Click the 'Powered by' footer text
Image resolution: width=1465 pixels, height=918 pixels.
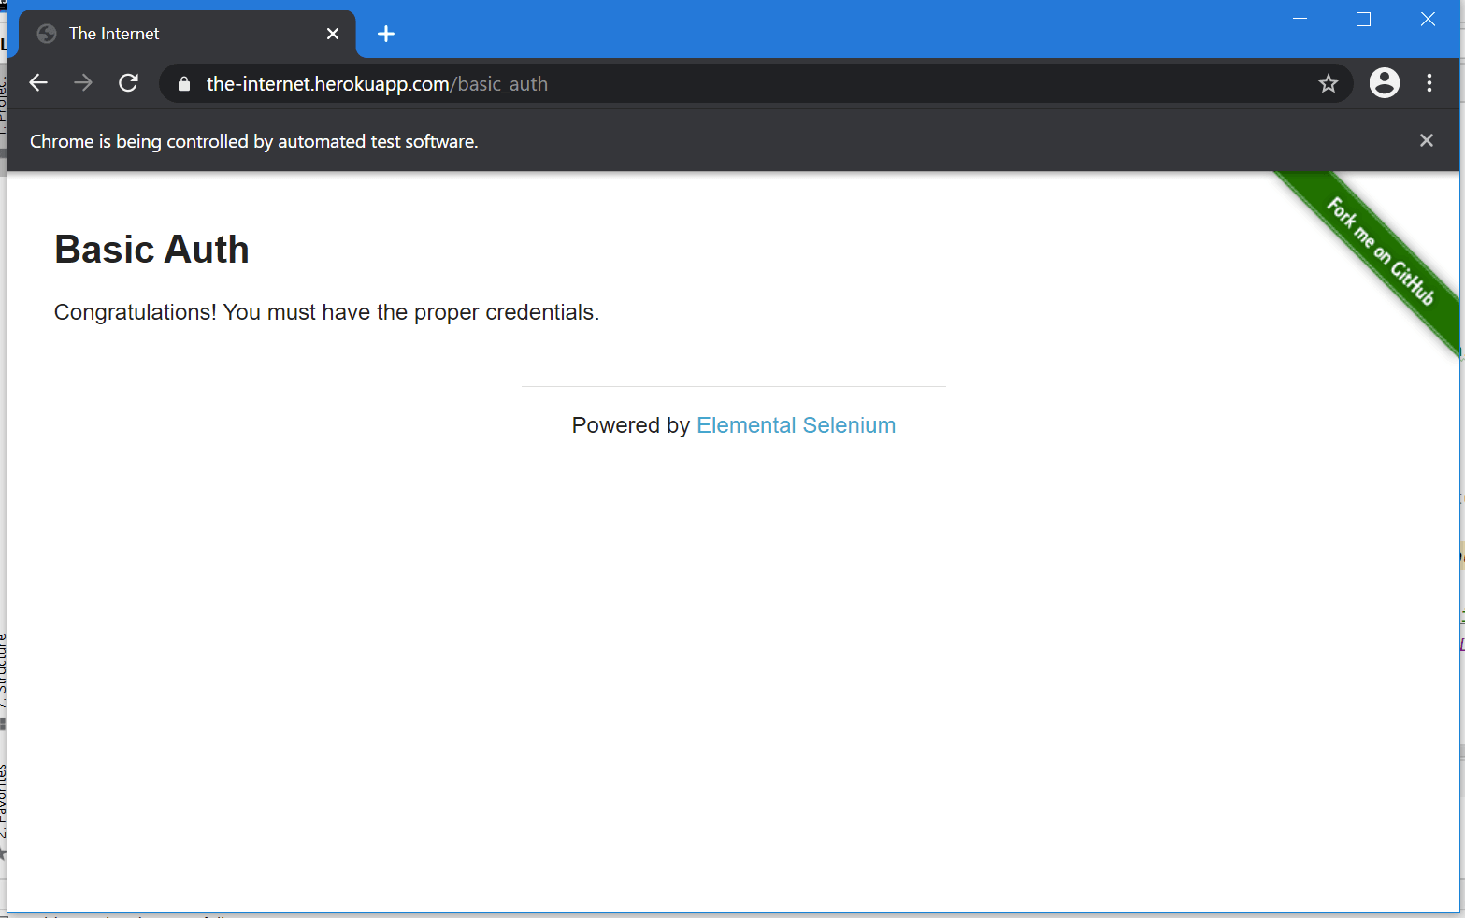[632, 425]
